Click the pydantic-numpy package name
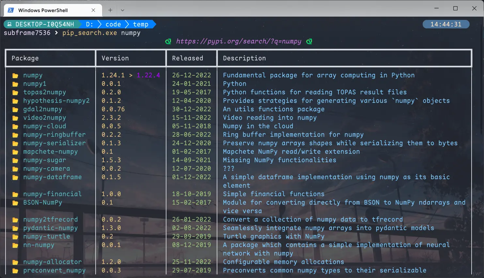The width and height of the screenshot is (484, 278). 51,228
